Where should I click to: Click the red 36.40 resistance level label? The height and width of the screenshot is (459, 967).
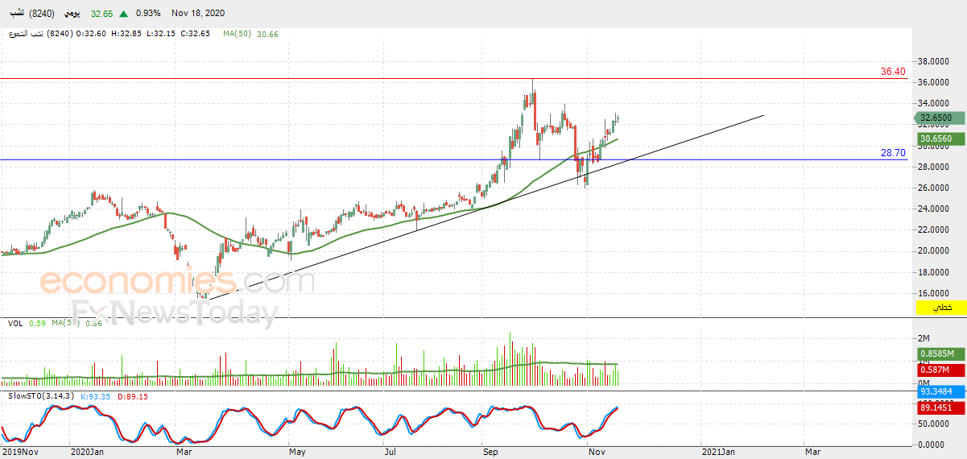pos(893,72)
